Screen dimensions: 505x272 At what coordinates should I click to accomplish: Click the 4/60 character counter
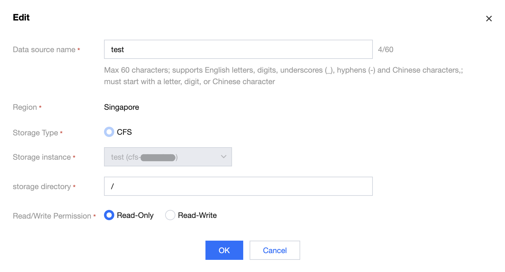[385, 50]
